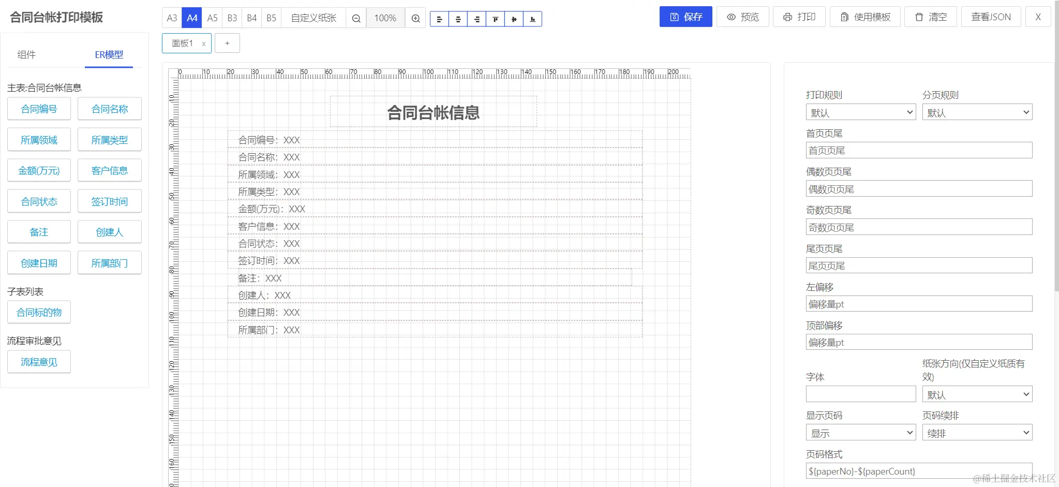The image size is (1059, 487).
Task: Select the zoom in magnifier icon
Action: click(415, 18)
